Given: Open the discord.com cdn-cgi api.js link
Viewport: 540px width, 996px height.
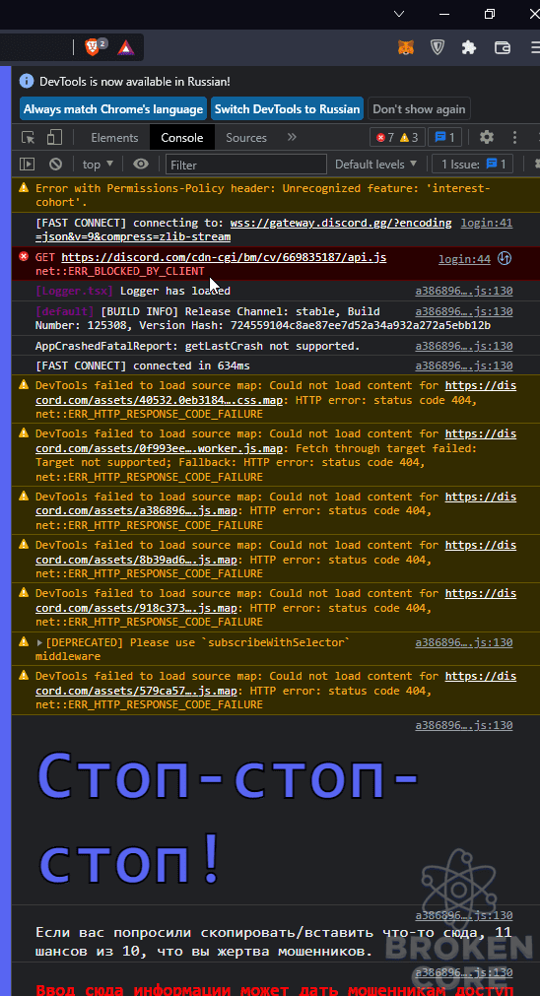Looking at the screenshot, I should [224, 257].
